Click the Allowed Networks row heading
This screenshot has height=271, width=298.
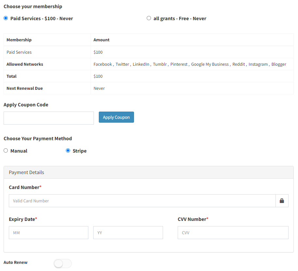tap(25, 64)
